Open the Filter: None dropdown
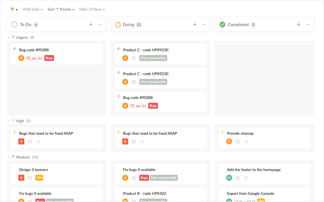 click(92, 9)
